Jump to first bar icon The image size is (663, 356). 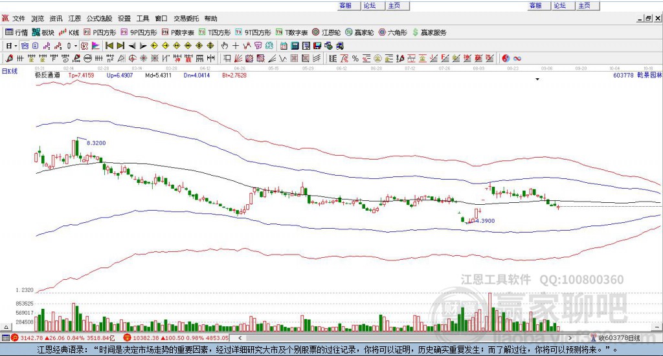point(109,46)
